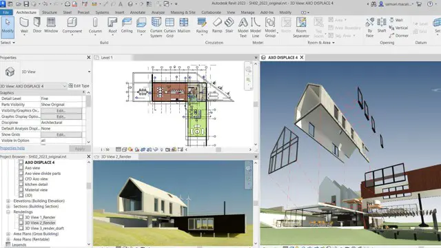Select the Door tool
Image resolution: width=441 pixels, height=248 pixels.
37,25
